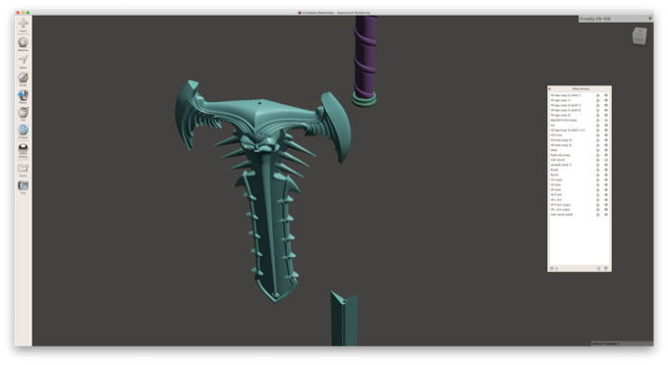Click the target icon for nut row
The image size is (668, 365).
[597, 125]
